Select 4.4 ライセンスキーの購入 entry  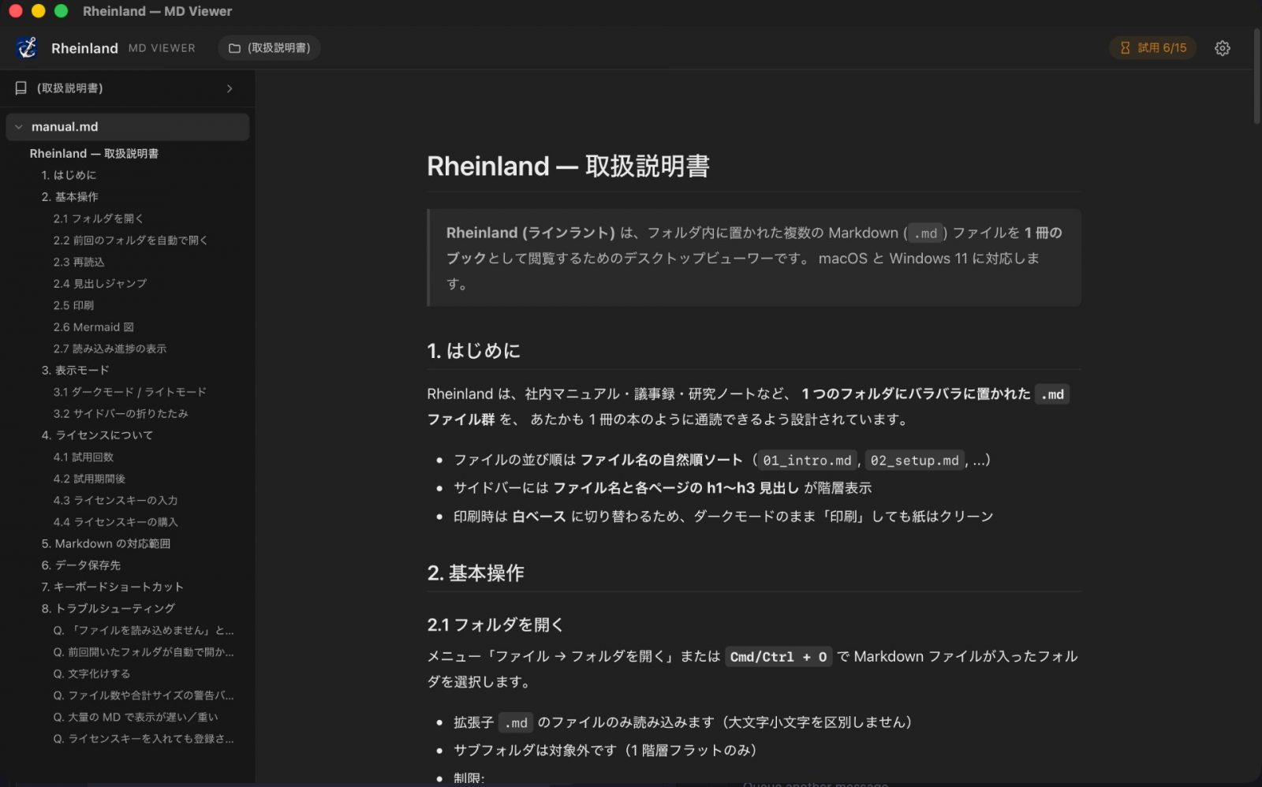[x=115, y=522]
